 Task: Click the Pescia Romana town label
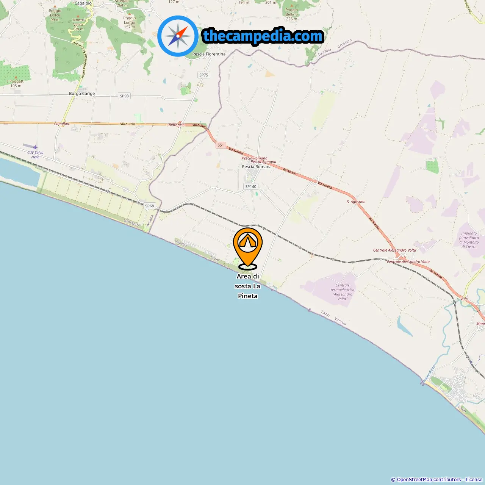tap(257, 167)
